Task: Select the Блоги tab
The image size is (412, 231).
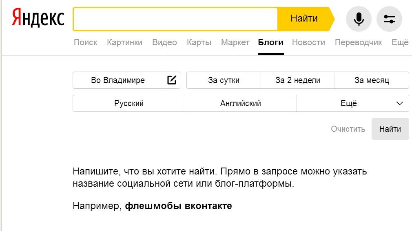Action: (270, 42)
